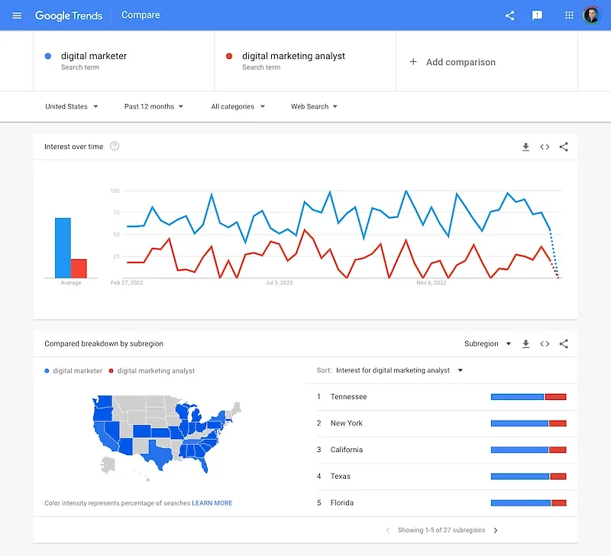Click 'Showing 1-5 of 27 subregions' text
The width and height of the screenshot is (611, 556).
pos(441,530)
